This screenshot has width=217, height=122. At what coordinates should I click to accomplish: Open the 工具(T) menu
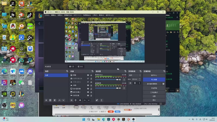[x=95, y=15]
